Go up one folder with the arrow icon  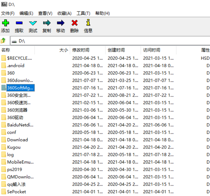(x=3, y=41)
